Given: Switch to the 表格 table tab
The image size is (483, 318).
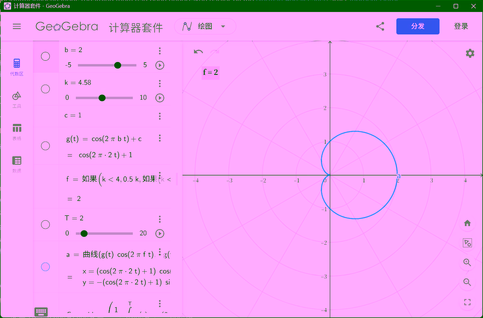Looking at the screenshot, I should pos(17,132).
